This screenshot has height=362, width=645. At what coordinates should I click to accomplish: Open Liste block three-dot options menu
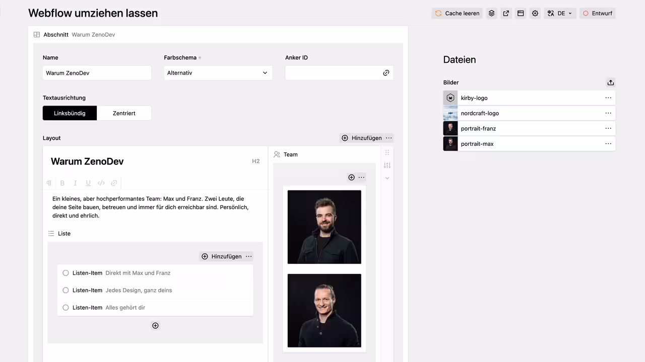[248, 256]
